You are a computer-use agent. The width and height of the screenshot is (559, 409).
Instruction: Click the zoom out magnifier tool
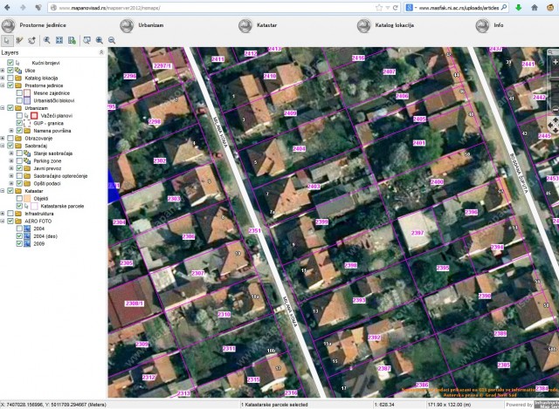112,40
